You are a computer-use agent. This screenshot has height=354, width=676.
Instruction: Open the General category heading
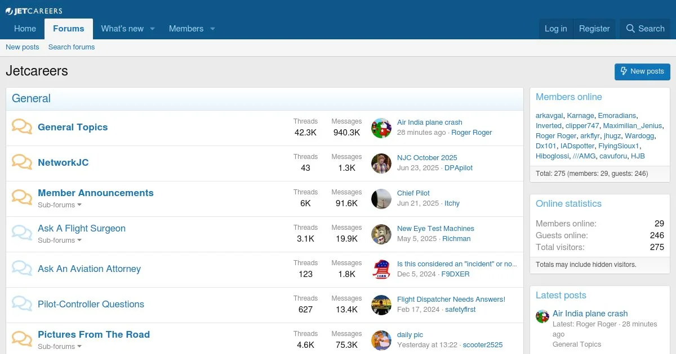coord(31,98)
